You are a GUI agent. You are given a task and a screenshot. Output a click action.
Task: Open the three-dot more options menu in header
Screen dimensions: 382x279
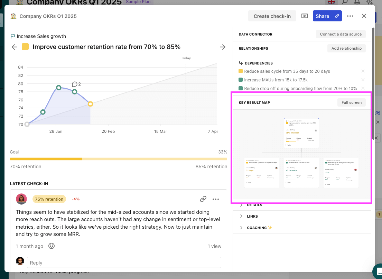[350, 16]
